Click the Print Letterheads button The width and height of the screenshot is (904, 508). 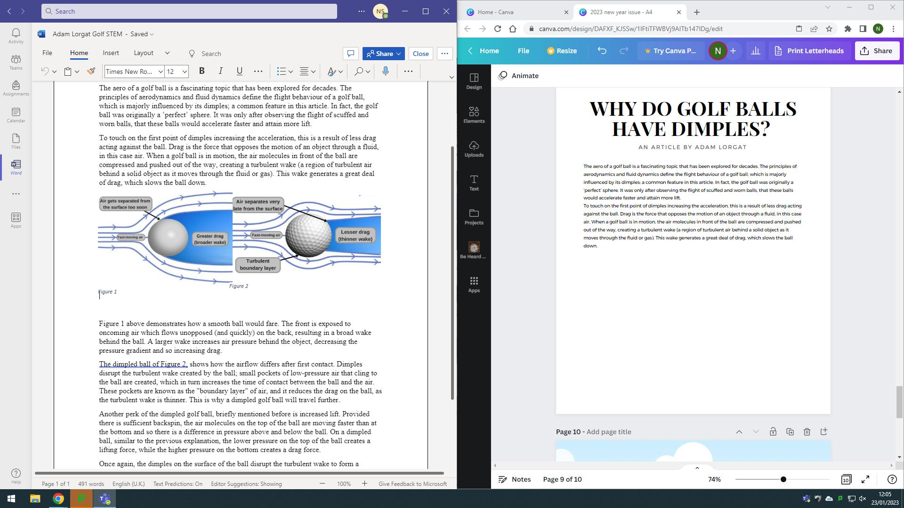point(808,51)
